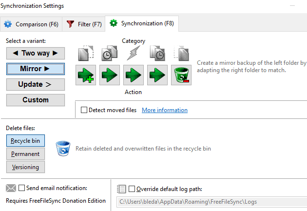Image resolution: width=307 pixels, height=211 pixels.
Task: Click the blue recycle bin icon
Action: pyautogui.click(x=62, y=148)
